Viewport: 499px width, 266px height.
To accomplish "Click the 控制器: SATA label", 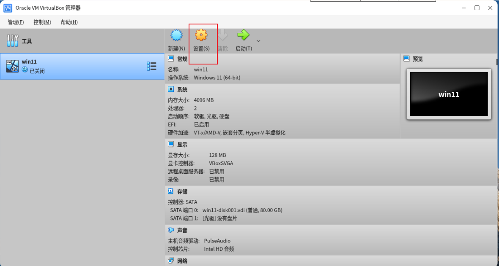I will pyautogui.click(x=183, y=202).
